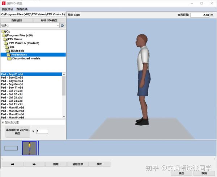Open the 查看选项 menu
The width and height of the screenshot is (217, 177).
point(22,9)
